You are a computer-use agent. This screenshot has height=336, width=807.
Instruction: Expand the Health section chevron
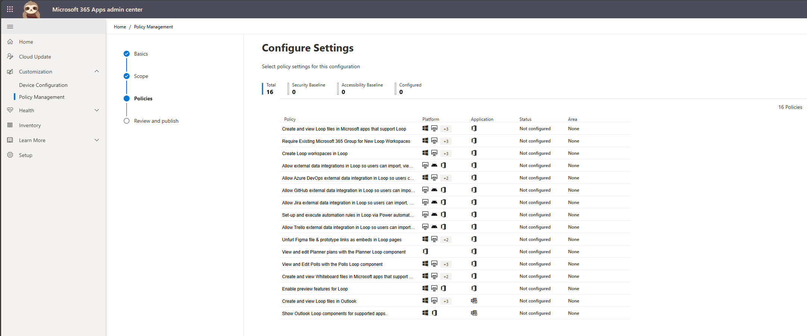[x=97, y=110]
